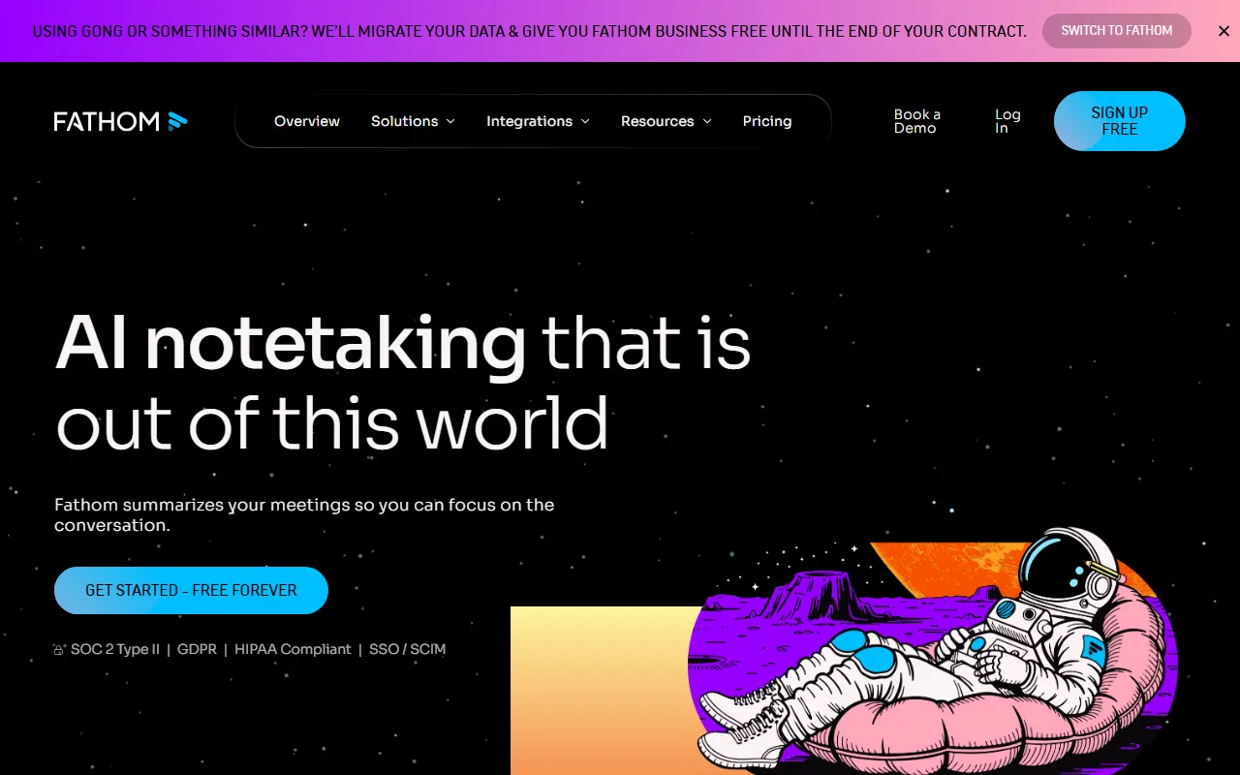Viewport: 1240px width, 775px height.
Task: Open the Overview menu item
Action: [x=307, y=121]
